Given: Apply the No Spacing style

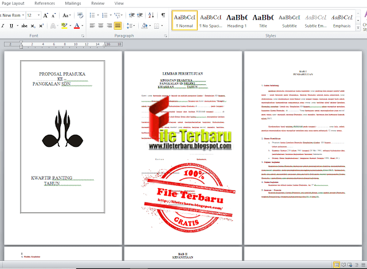Looking at the screenshot, I should click(x=210, y=21).
